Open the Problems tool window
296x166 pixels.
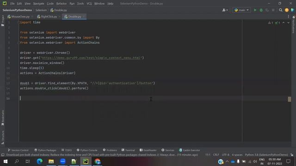click(x=110, y=150)
